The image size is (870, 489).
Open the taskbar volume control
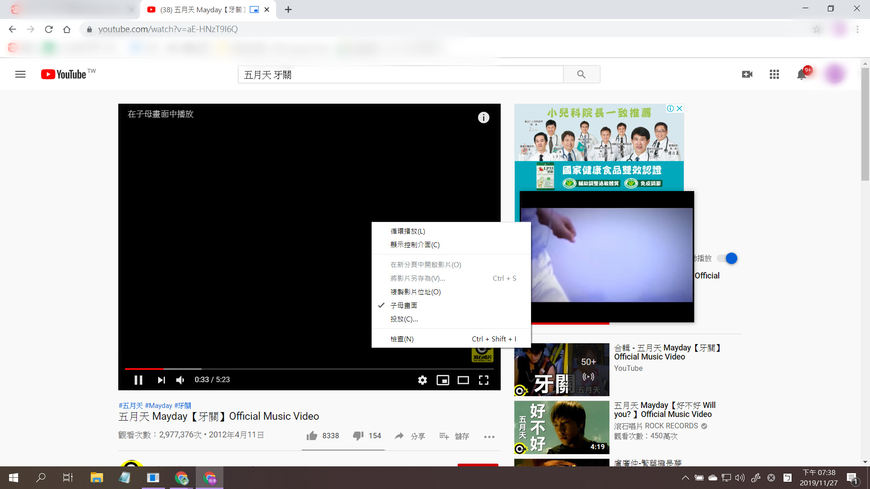[740, 478]
